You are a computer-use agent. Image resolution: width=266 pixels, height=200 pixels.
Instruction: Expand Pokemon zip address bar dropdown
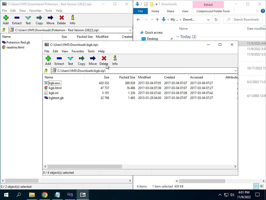coord(130,30)
